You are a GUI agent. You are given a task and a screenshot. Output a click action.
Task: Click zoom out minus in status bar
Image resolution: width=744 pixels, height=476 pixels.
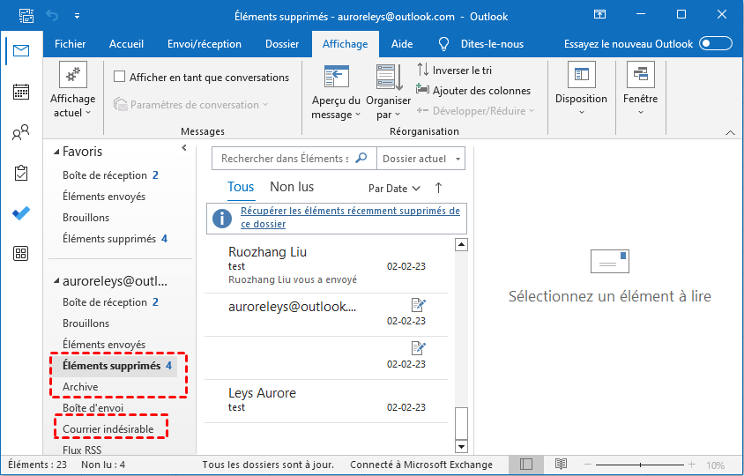(x=588, y=465)
